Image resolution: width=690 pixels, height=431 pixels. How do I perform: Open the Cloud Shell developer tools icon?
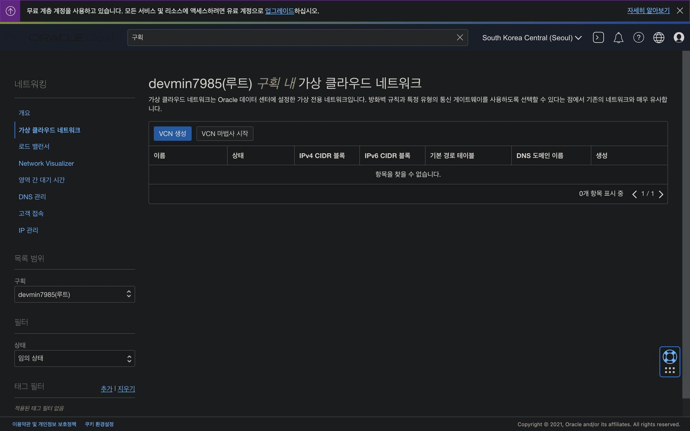[598, 37]
